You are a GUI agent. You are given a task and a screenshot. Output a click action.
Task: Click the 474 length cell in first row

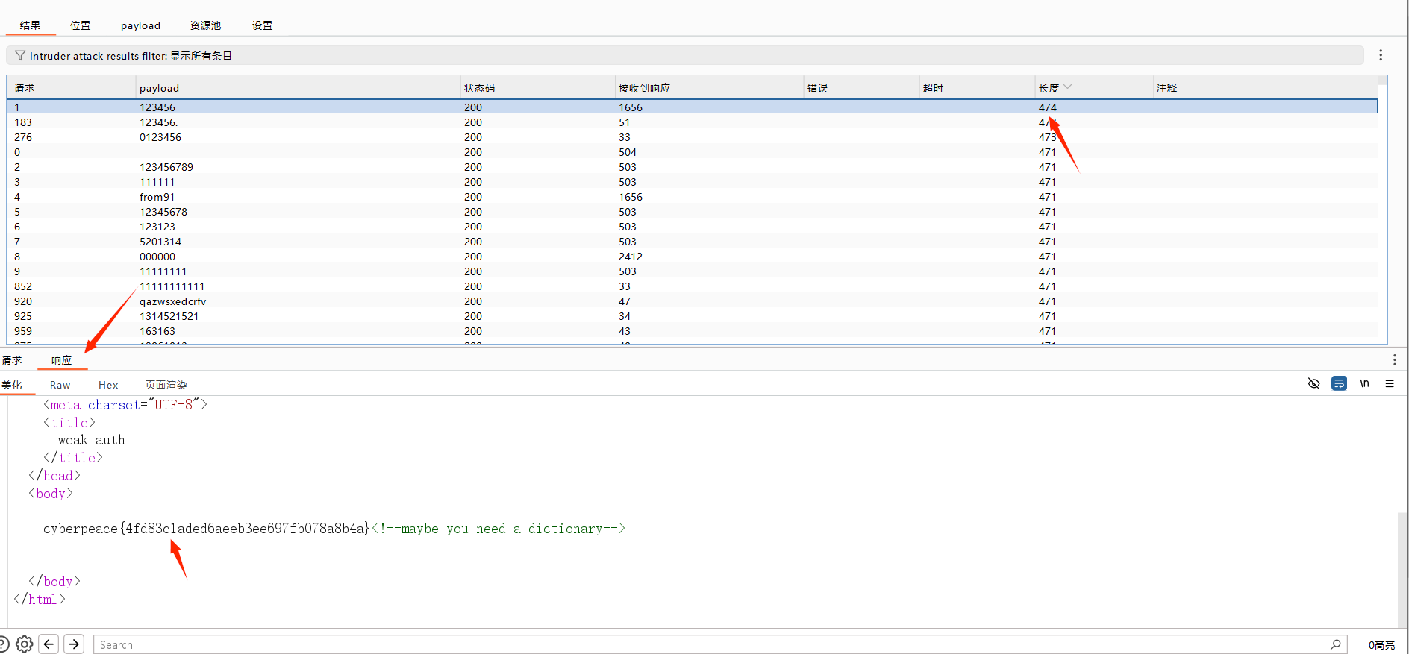click(1048, 107)
